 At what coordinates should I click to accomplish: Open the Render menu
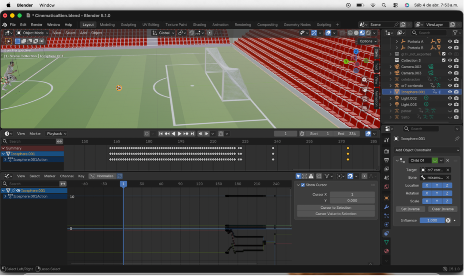[x=37, y=25]
